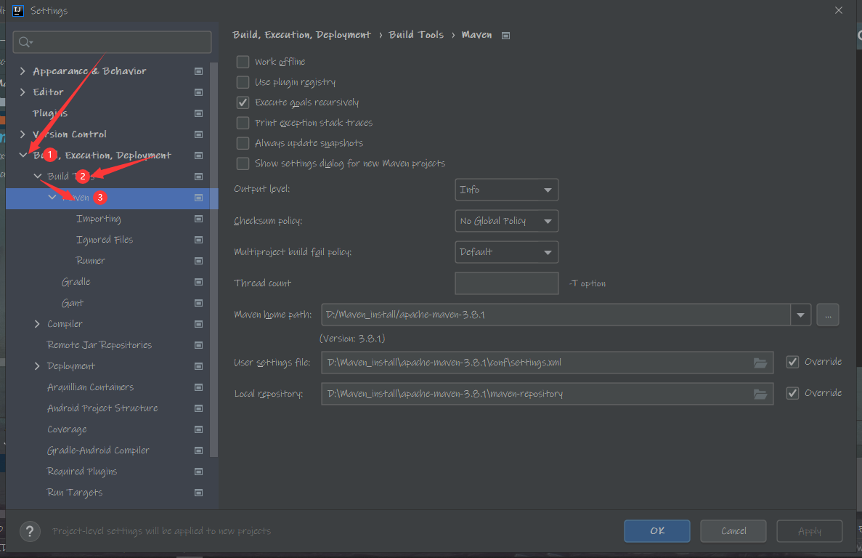Expand Appearance & Behavior section

23,71
